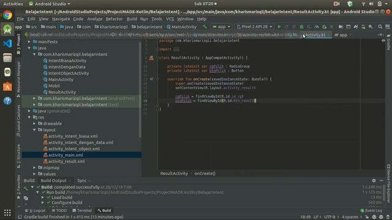Expand the java (generated) folder
This screenshot has width=392, height=220.
[x=29, y=111]
